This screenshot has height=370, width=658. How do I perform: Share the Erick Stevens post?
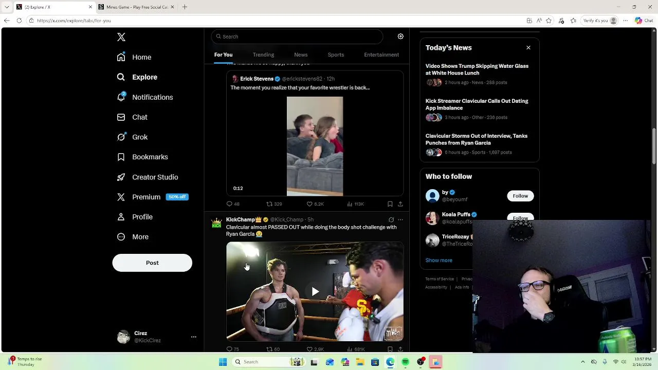click(400, 204)
